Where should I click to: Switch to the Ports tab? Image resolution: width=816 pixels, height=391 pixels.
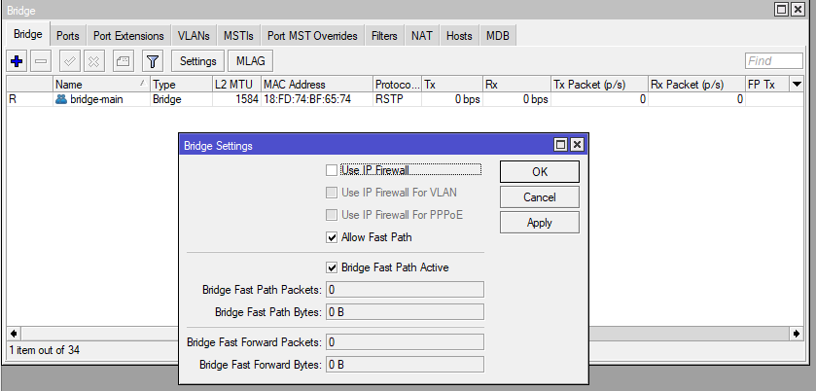pos(68,36)
